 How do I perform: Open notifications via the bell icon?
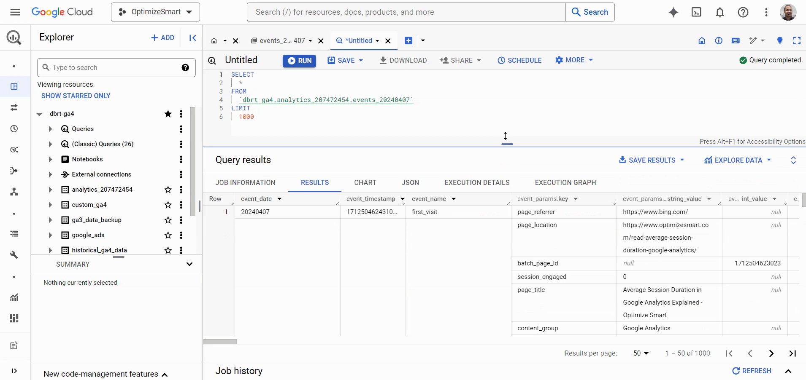tap(720, 12)
